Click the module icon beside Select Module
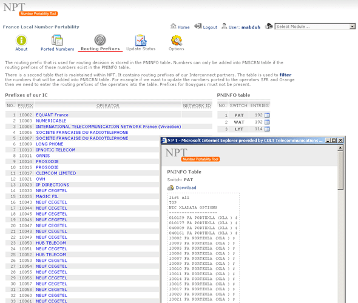The image size is (358, 303). (269, 26)
